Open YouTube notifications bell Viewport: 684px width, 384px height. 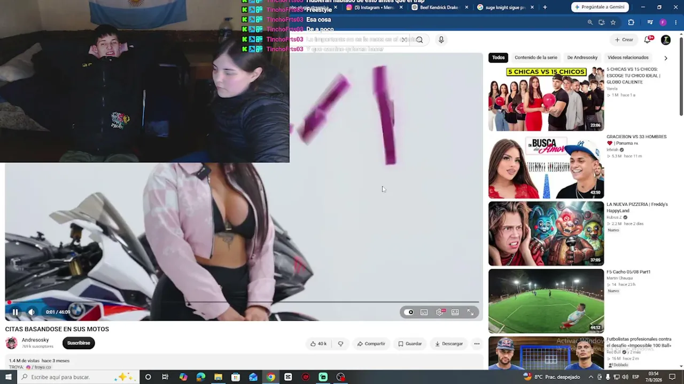tap(648, 39)
